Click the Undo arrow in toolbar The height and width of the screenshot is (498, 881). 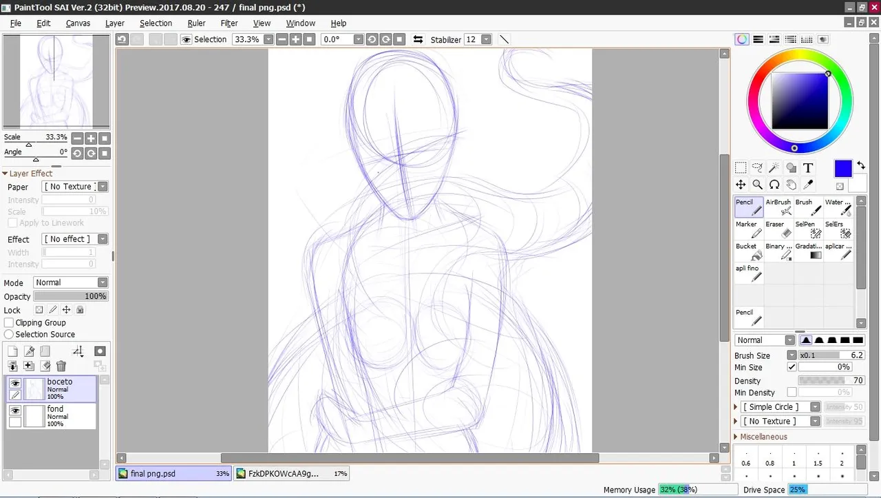(122, 39)
